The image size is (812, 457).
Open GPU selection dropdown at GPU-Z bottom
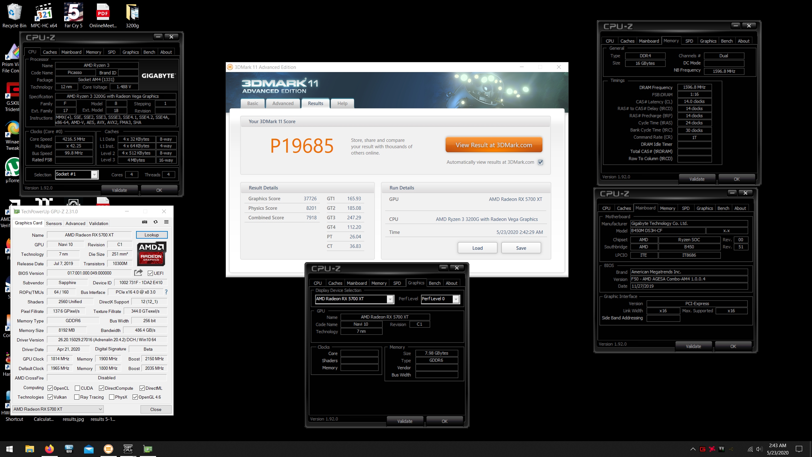(x=58, y=409)
